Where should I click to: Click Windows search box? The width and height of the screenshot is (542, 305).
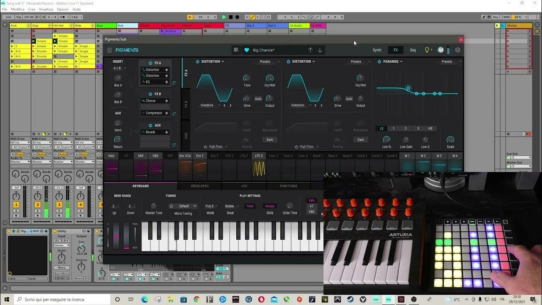[x=62, y=299]
